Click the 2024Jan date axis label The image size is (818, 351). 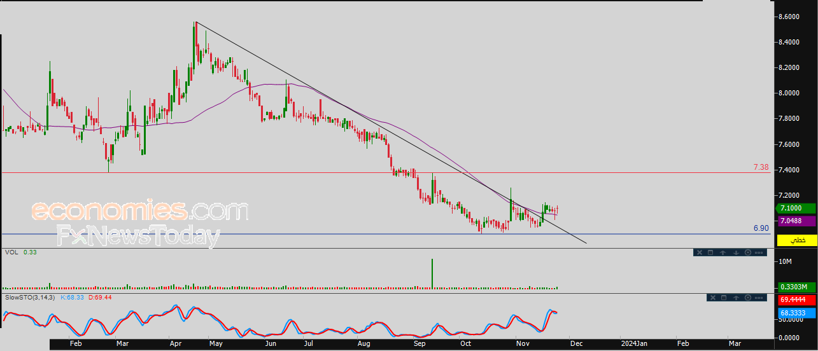click(633, 343)
